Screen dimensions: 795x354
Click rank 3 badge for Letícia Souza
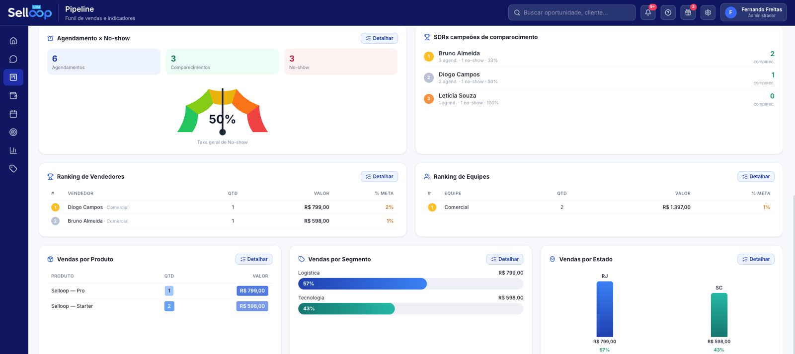tap(429, 99)
